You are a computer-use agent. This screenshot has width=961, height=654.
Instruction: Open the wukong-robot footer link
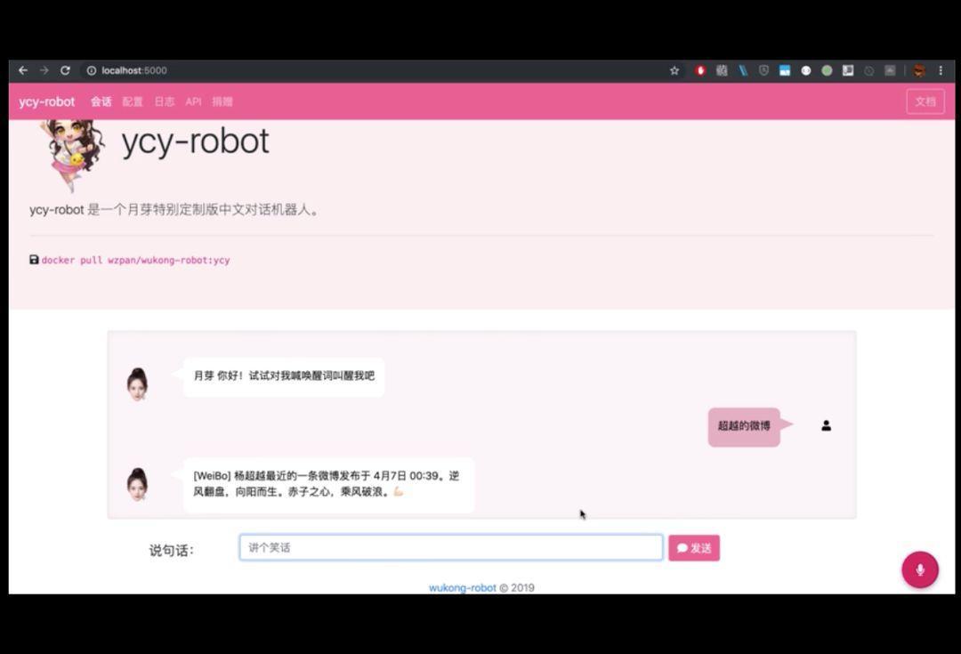(x=463, y=588)
